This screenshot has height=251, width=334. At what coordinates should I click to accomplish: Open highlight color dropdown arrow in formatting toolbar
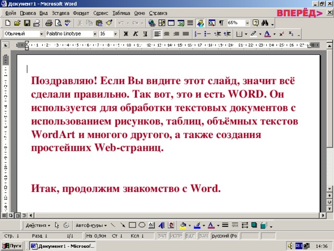[260, 34]
